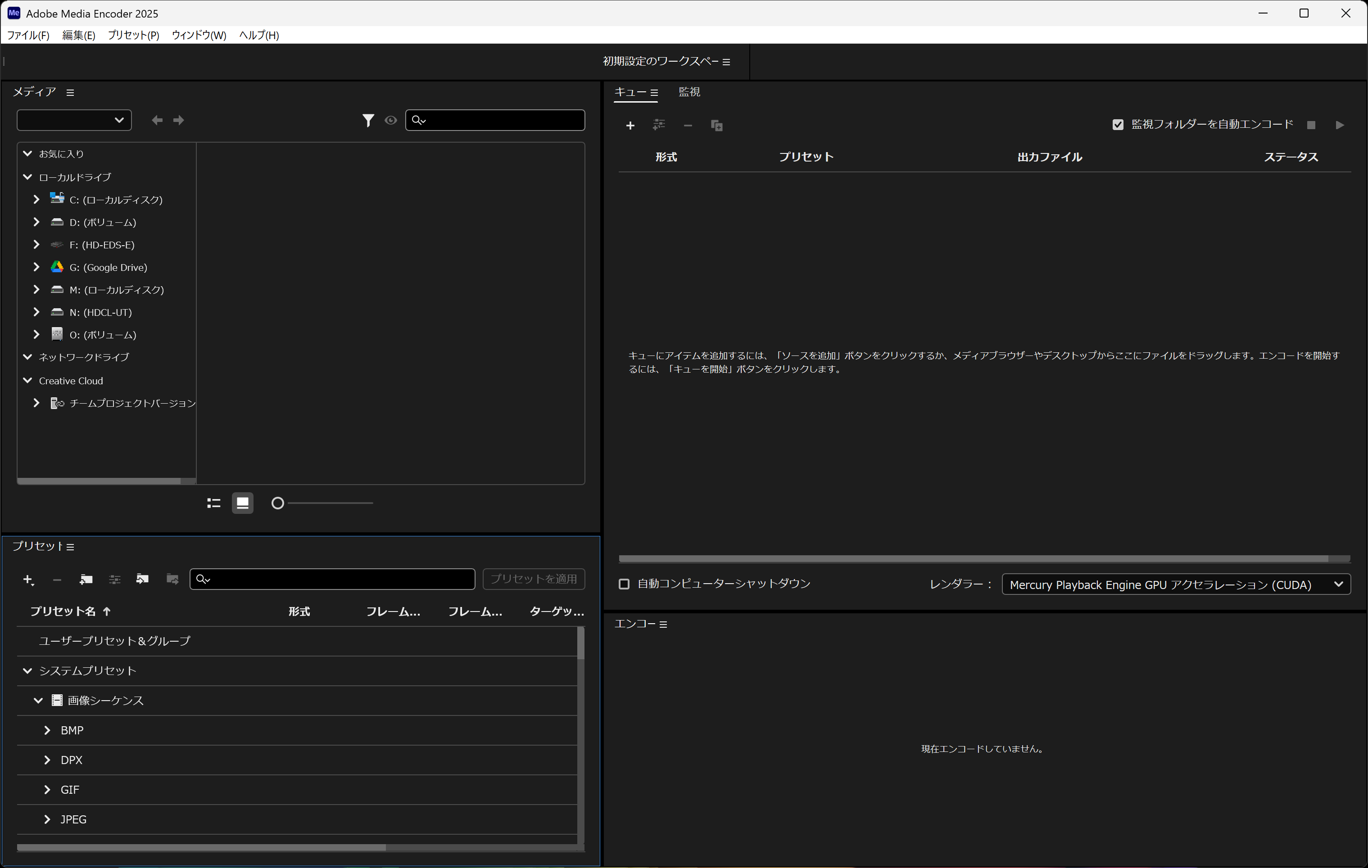Click the C: local disk drive icon
The height and width of the screenshot is (868, 1368).
tap(57, 198)
